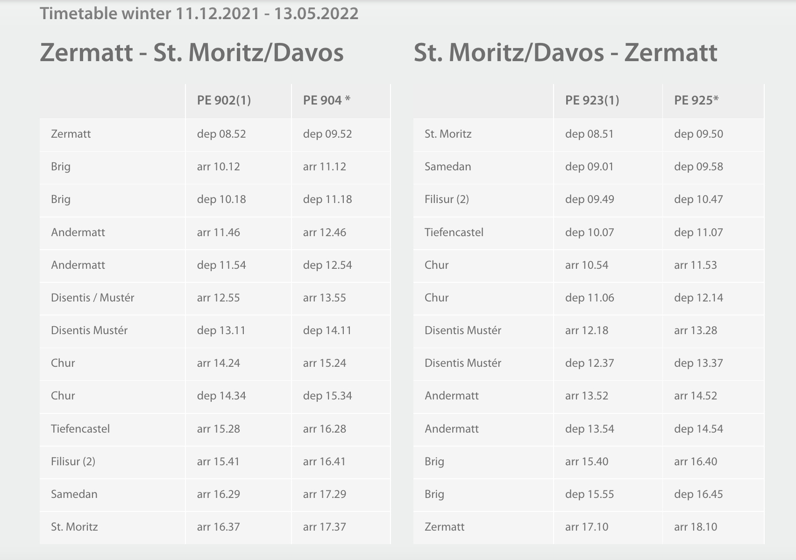796x560 pixels.
Task: Click the Filisur (2) label in left table
Action: pyautogui.click(x=73, y=462)
